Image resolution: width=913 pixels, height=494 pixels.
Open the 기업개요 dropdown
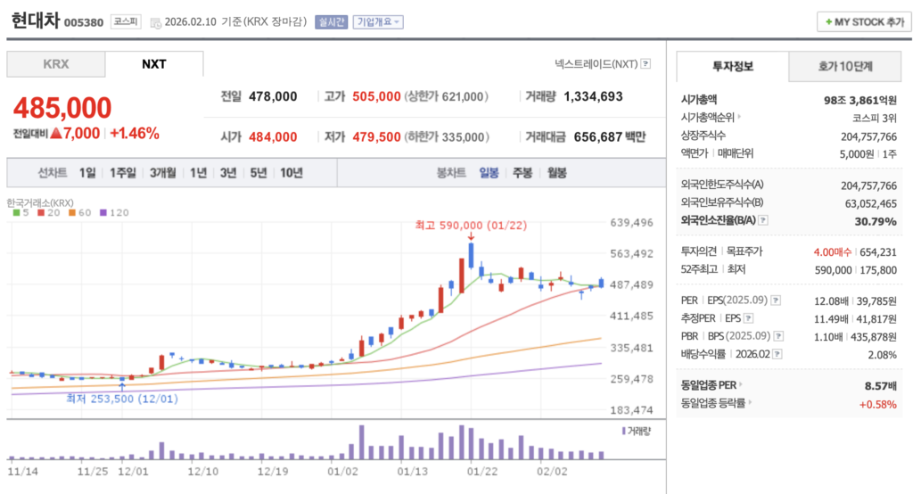(378, 22)
